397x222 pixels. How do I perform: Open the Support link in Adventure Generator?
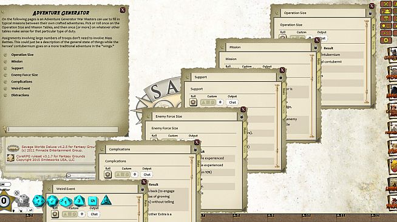tap(17, 69)
